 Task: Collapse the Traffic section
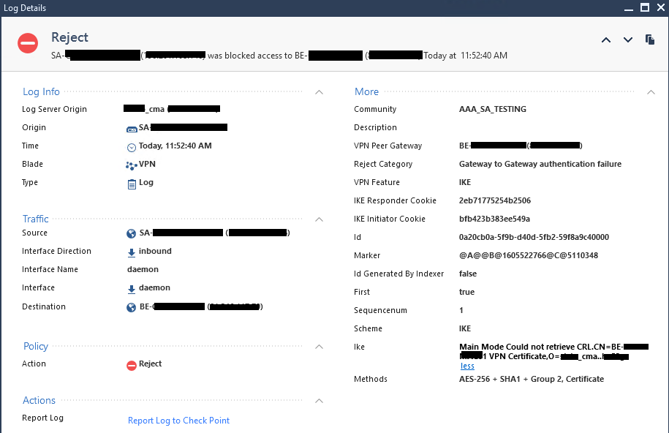coord(319,219)
